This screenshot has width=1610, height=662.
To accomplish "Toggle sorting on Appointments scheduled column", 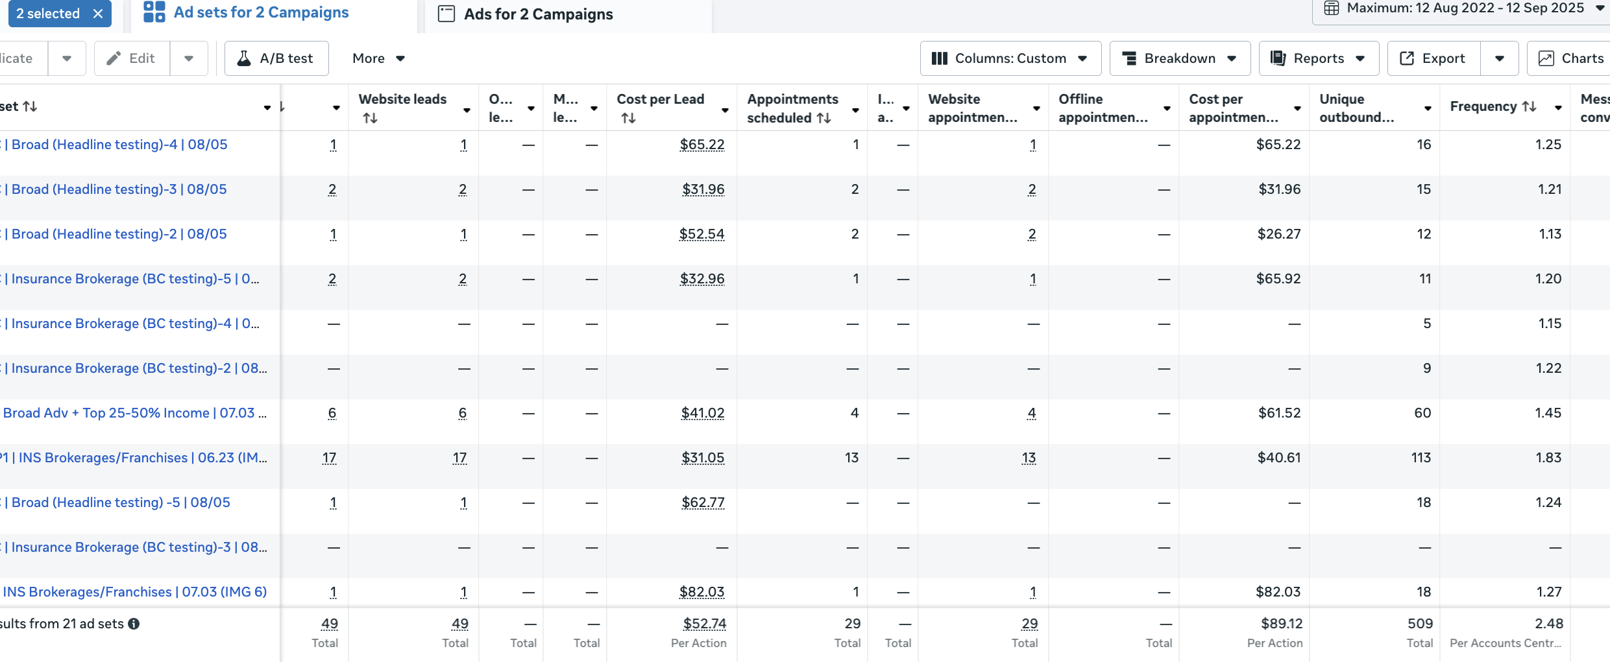I will 823,118.
